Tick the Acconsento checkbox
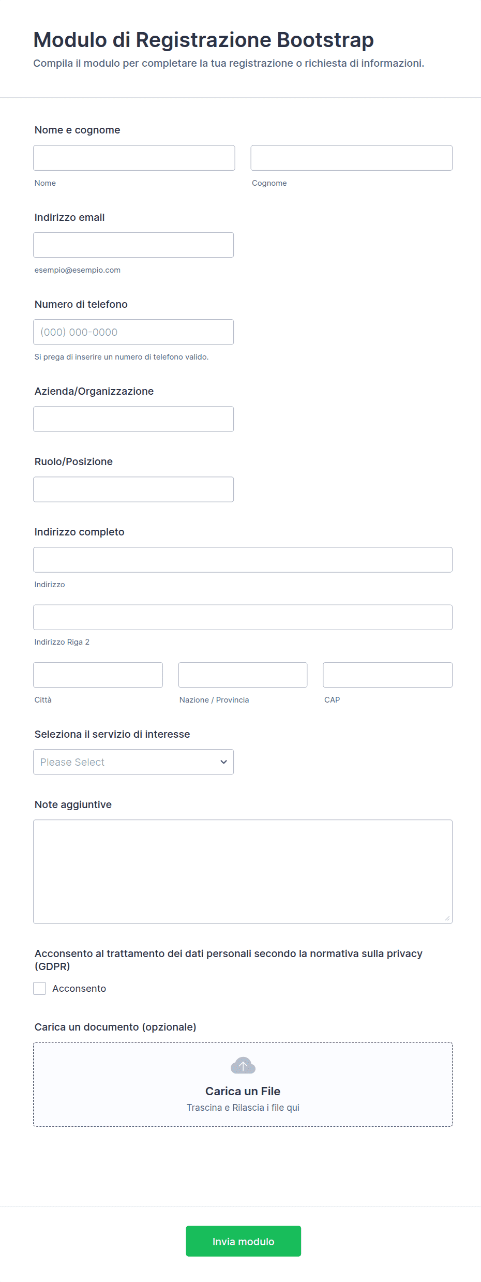The height and width of the screenshot is (1282, 481). (x=40, y=988)
